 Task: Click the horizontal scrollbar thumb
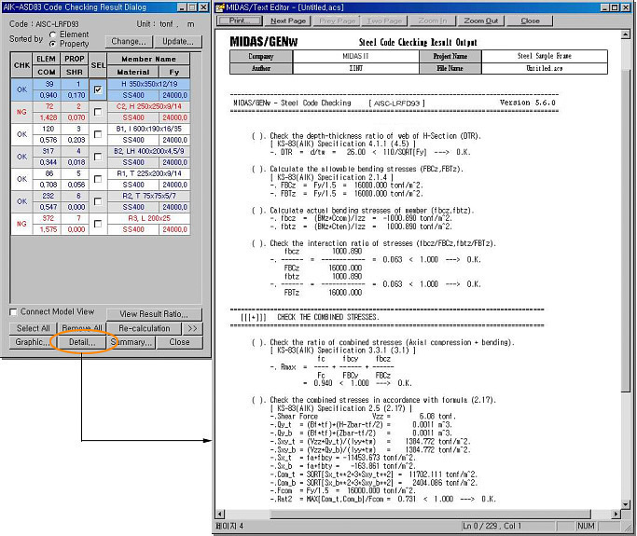(430, 514)
